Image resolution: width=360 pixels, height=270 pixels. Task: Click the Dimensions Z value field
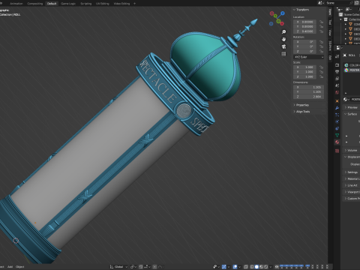pos(309,97)
